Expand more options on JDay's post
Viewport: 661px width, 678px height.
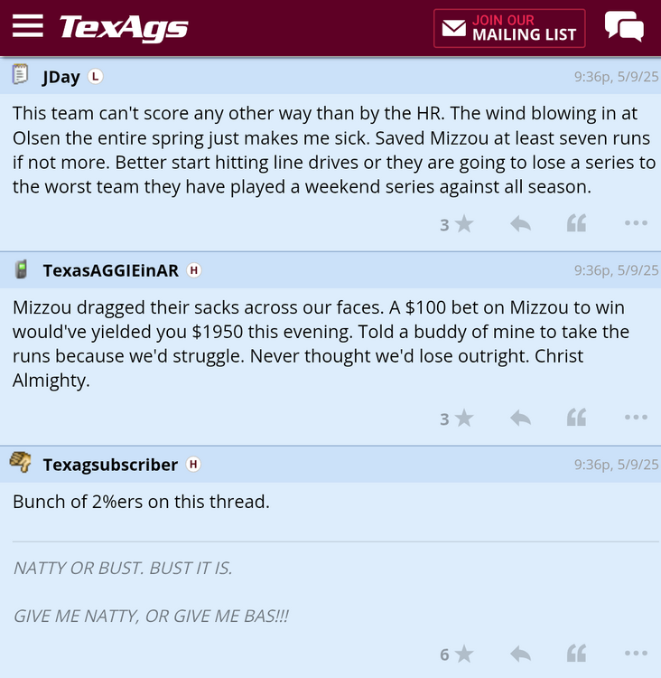point(636,224)
